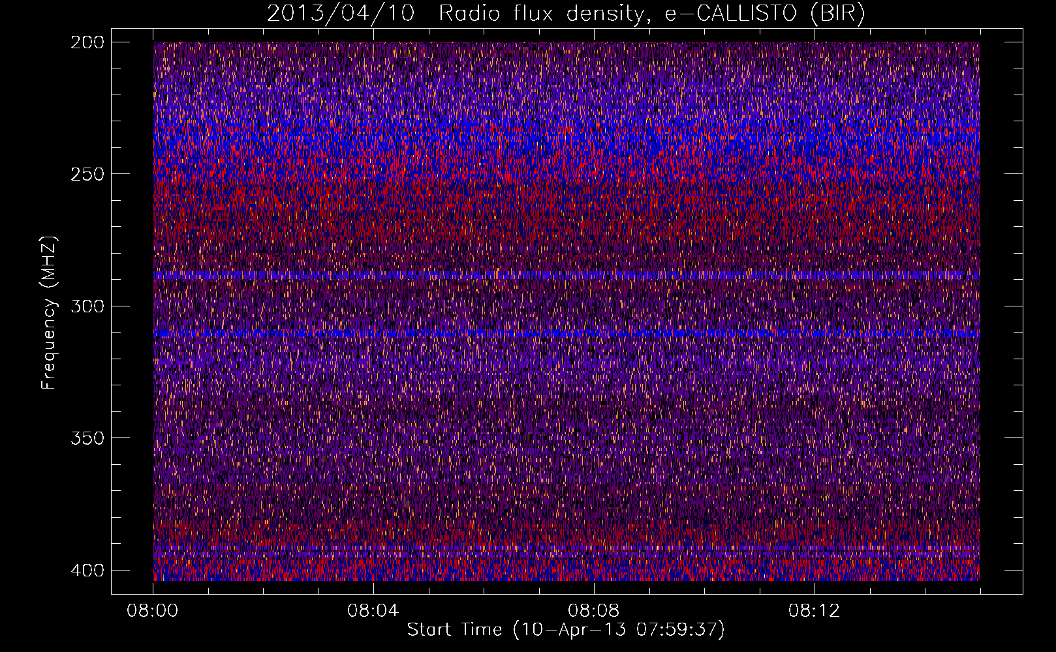Select the "Frequency (MHZ)" y-axis label
Viewport: 1056px width, 652px height.
[48, 313]
